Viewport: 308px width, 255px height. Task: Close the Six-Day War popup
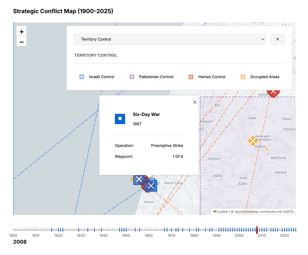pos(194,102)
